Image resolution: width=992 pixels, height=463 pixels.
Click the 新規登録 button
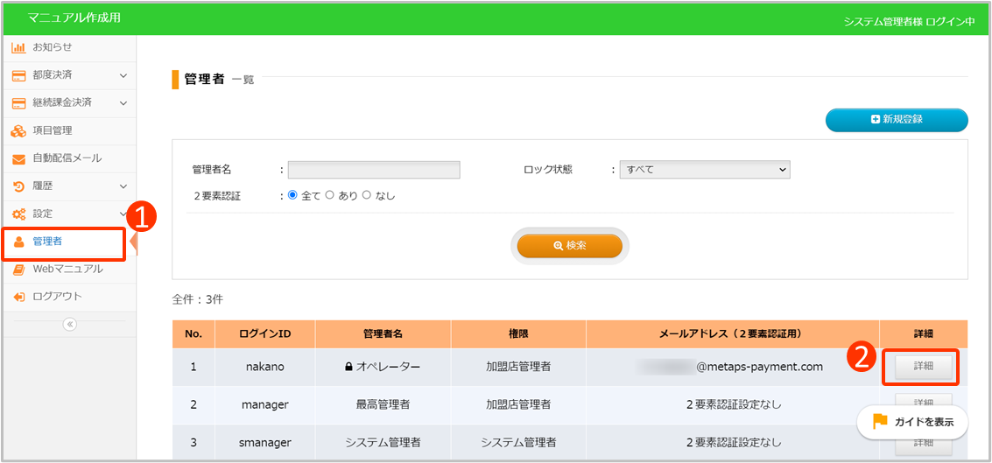pyautogui.click(x=896, y=120)
